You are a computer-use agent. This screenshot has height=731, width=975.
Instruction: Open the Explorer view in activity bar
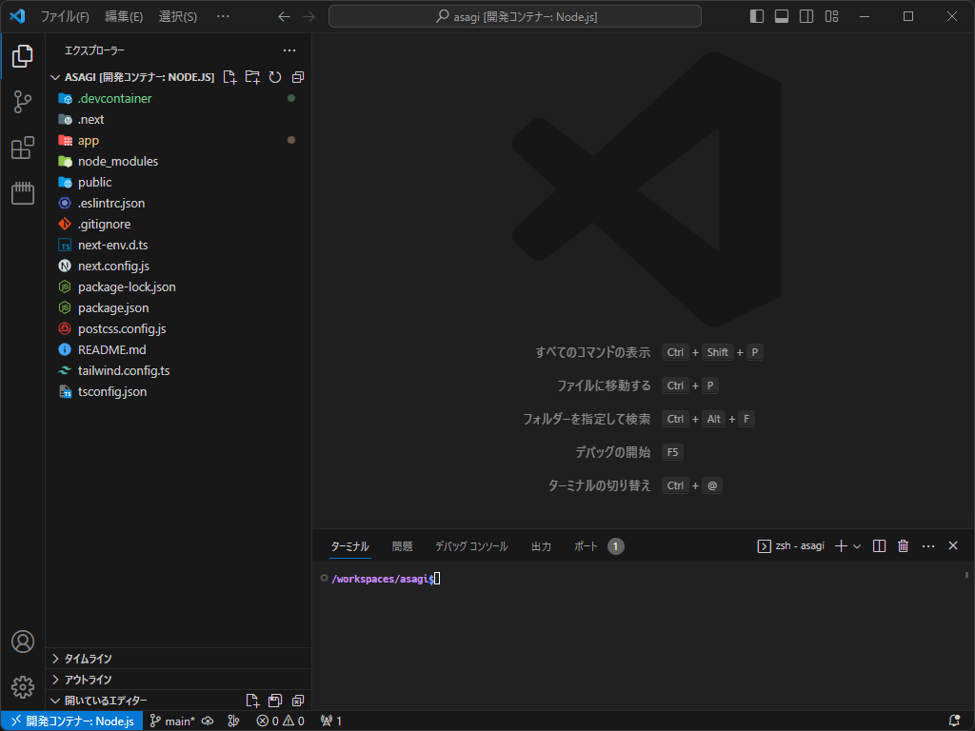click(23, 56)
